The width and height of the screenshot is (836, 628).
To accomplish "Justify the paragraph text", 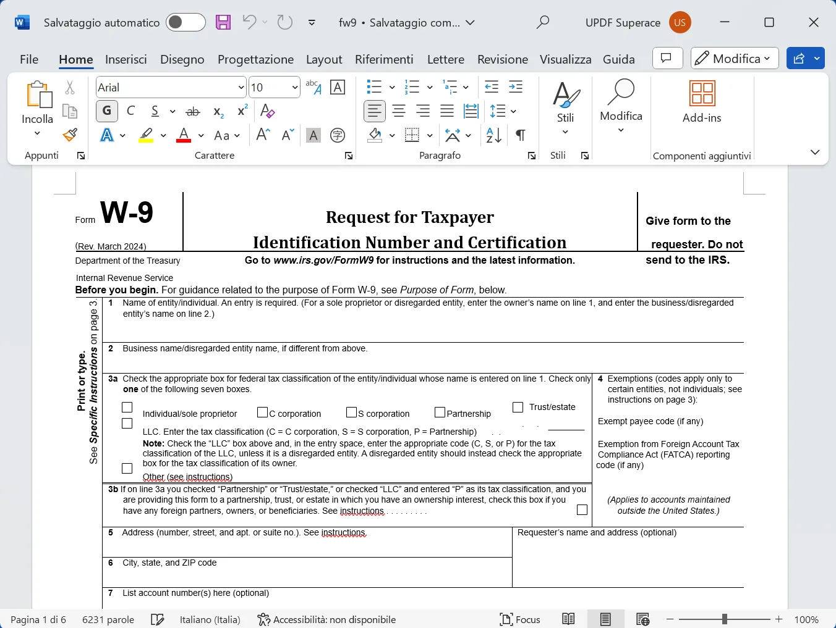I will (447, 111).
